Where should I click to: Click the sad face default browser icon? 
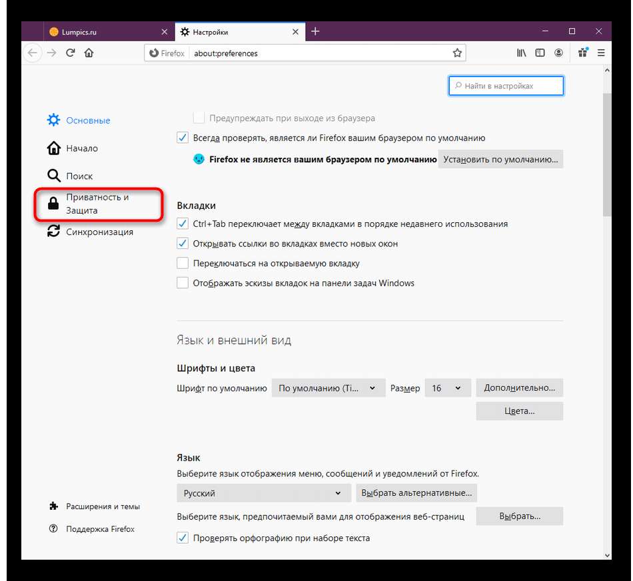coord(199,159)
